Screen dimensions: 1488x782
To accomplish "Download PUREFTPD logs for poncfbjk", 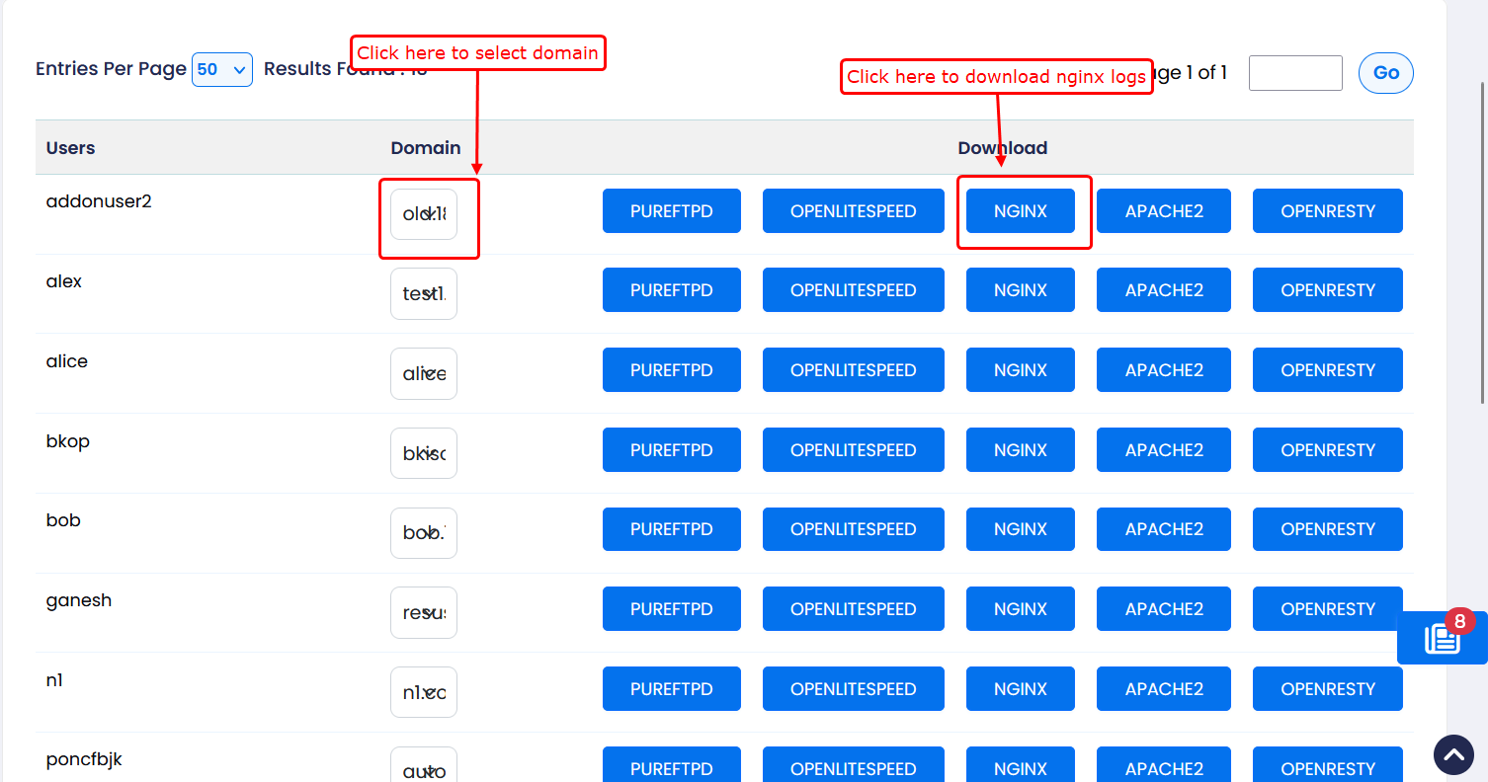I will (671, 768).
